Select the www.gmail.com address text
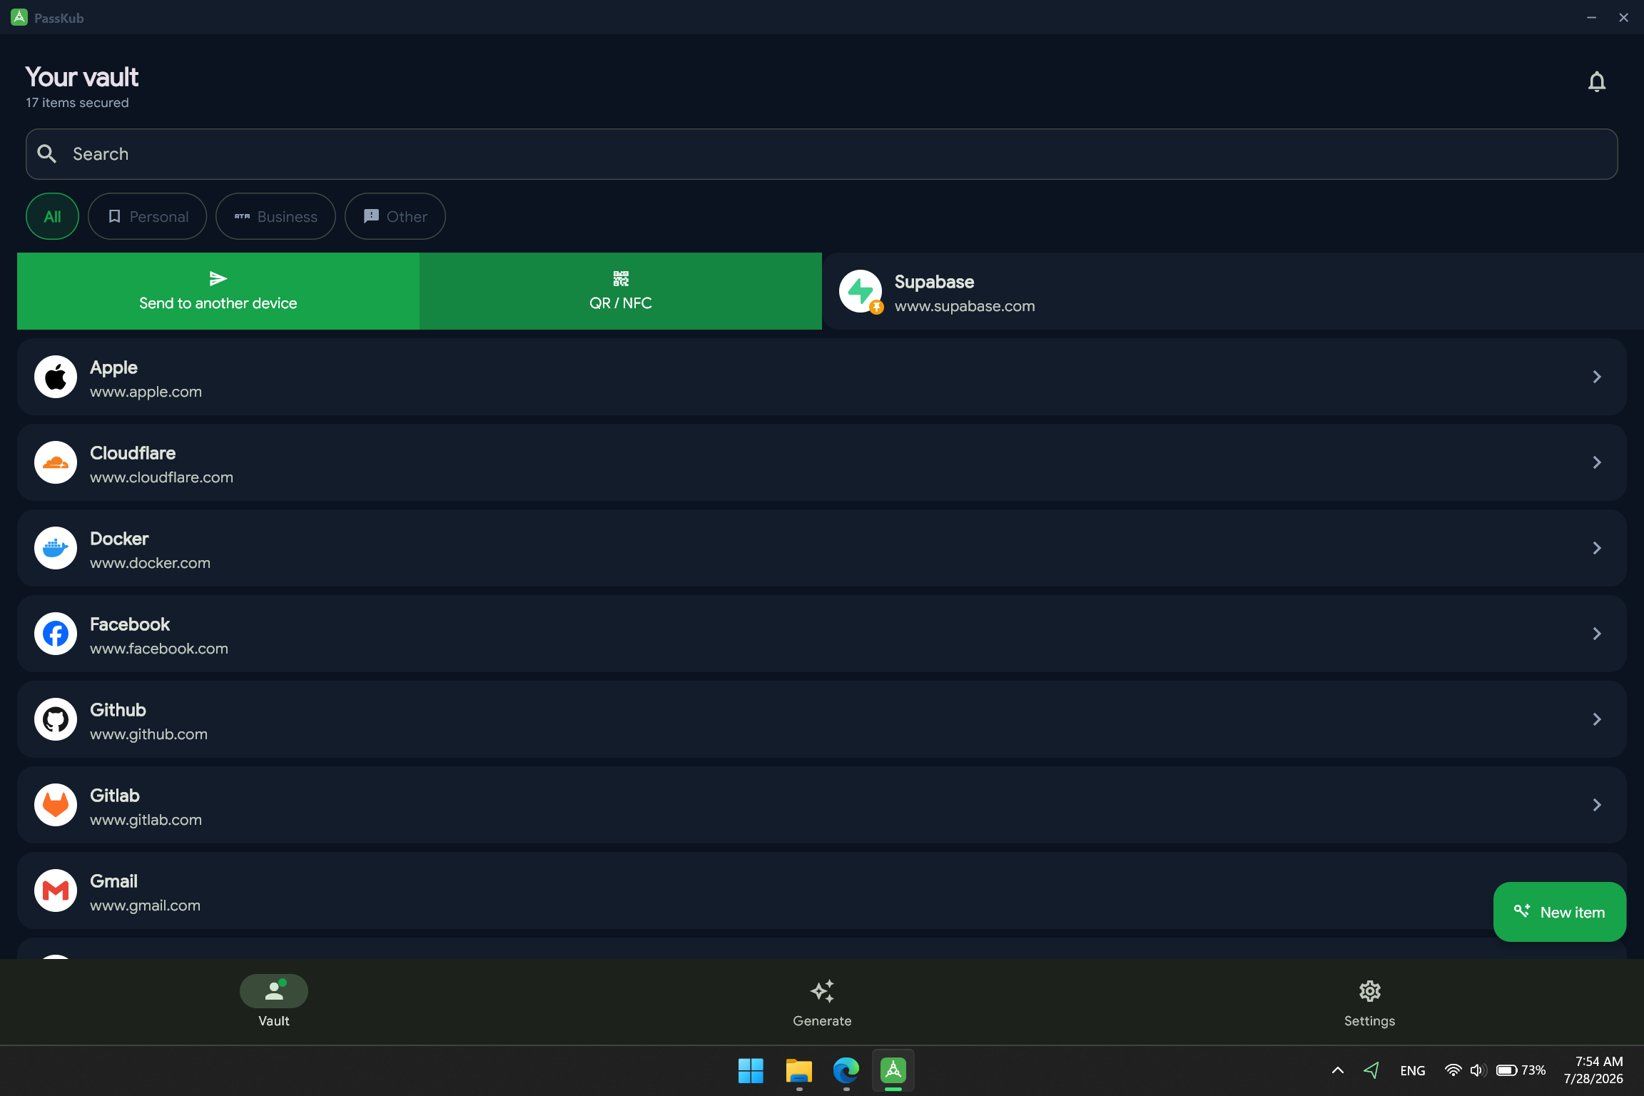 tap(145, 905)
